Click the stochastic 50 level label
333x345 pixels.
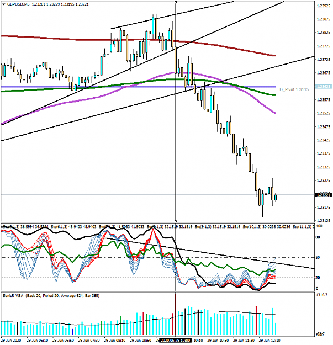click(x=318, y=257)
